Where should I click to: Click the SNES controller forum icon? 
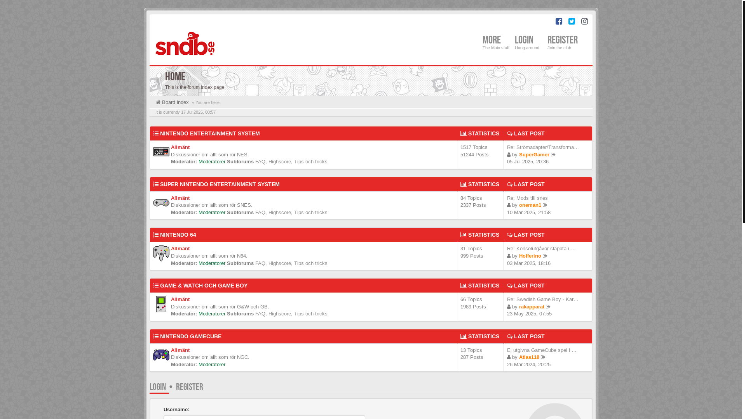(x=161, y=203)
